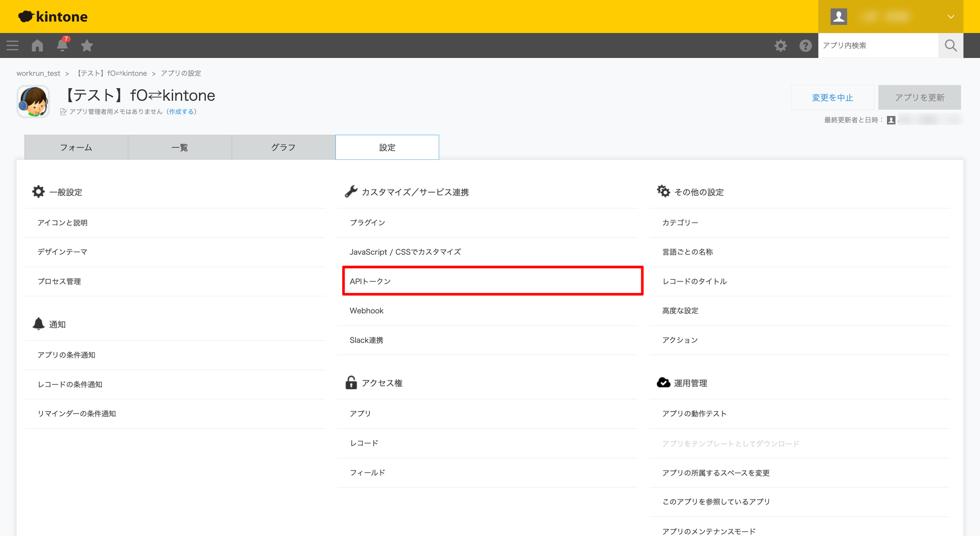The image size is (980, 536).
Task: Focus the アプリ内検索 search field
Action: click(x=878, y=45)
